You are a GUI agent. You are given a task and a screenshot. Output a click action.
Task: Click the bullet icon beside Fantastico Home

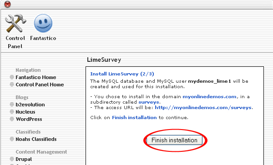point(12,77)
